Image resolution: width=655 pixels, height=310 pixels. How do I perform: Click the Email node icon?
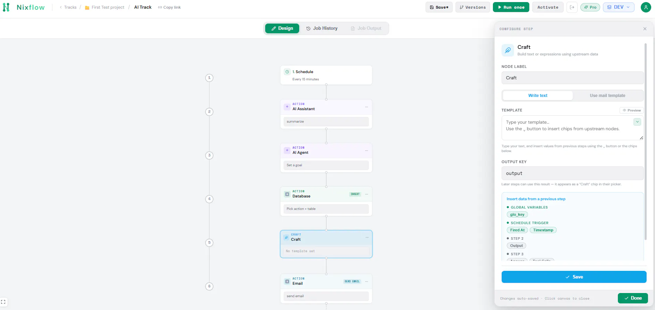tap(287, 281)
